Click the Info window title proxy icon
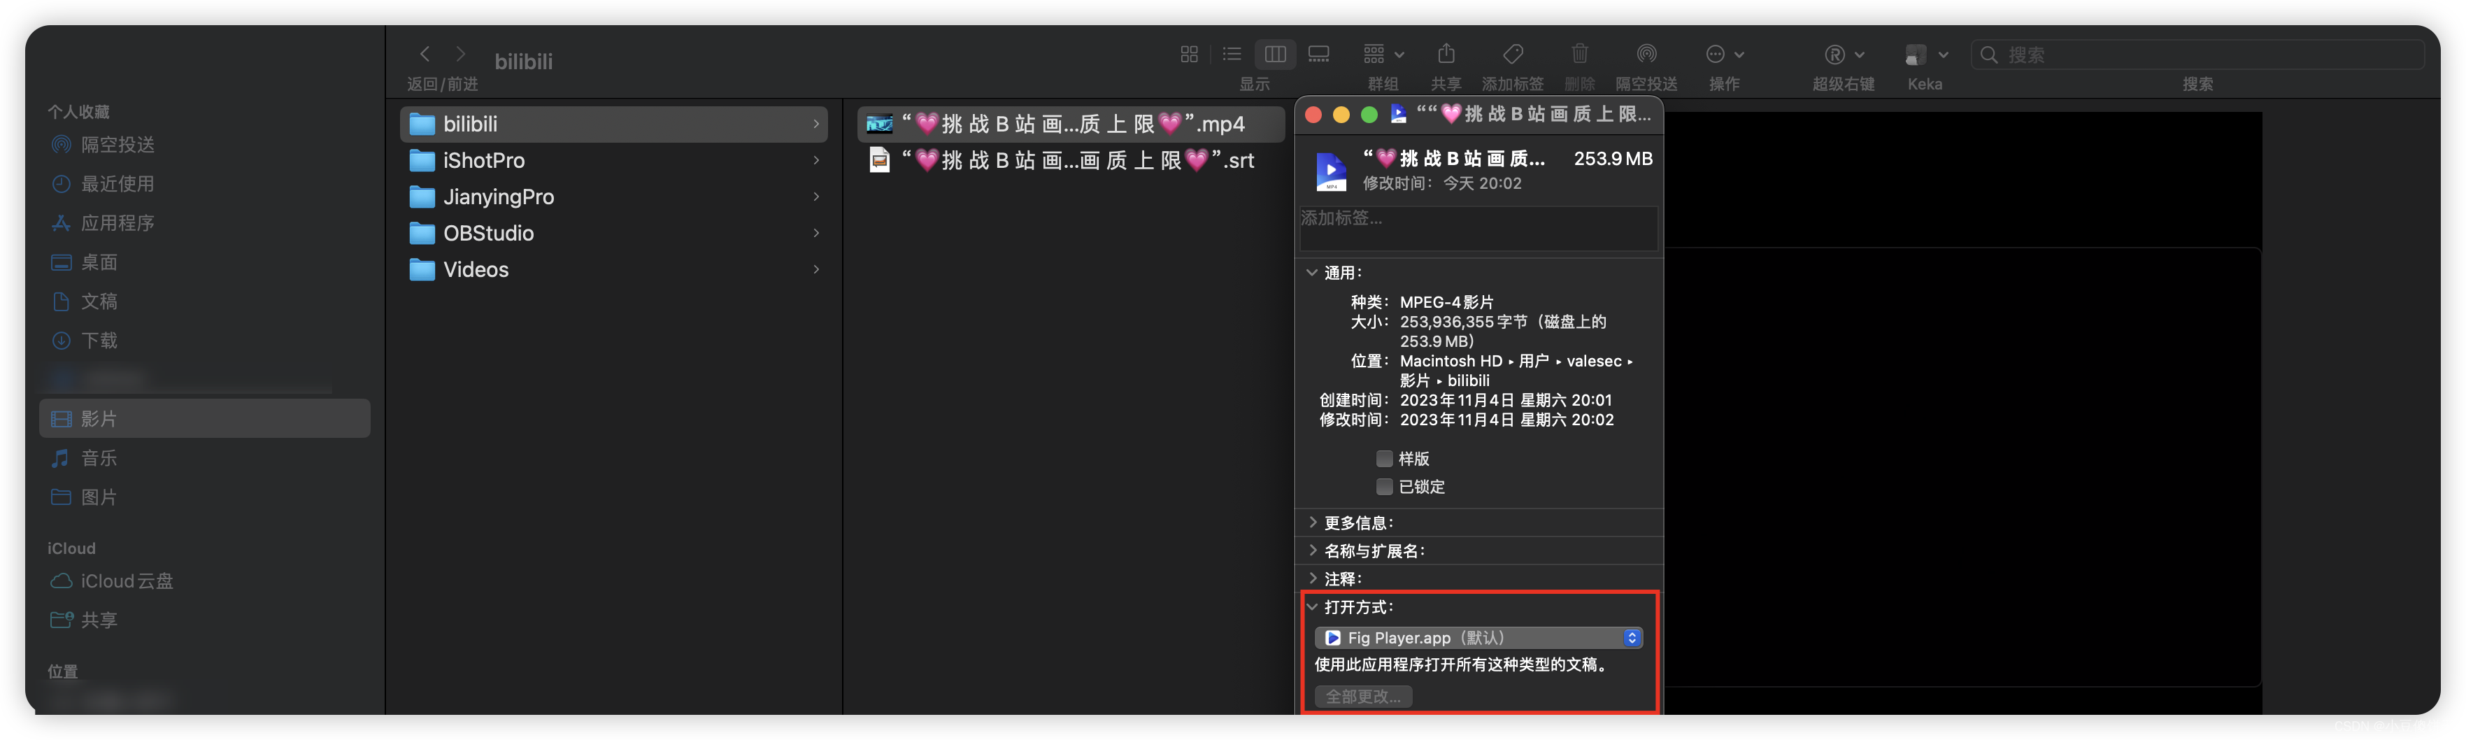The height and width of the screenshot is (740, 2466). coord(1399,114)
